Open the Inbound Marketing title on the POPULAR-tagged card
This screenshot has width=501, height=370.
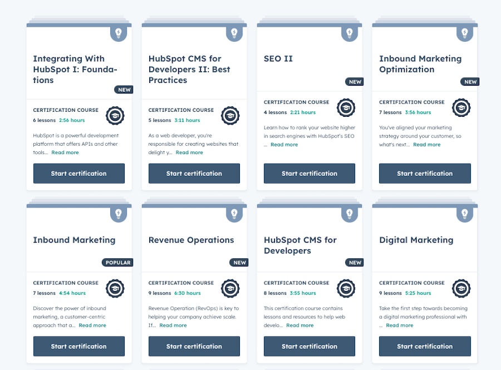(x=74, y=240)
